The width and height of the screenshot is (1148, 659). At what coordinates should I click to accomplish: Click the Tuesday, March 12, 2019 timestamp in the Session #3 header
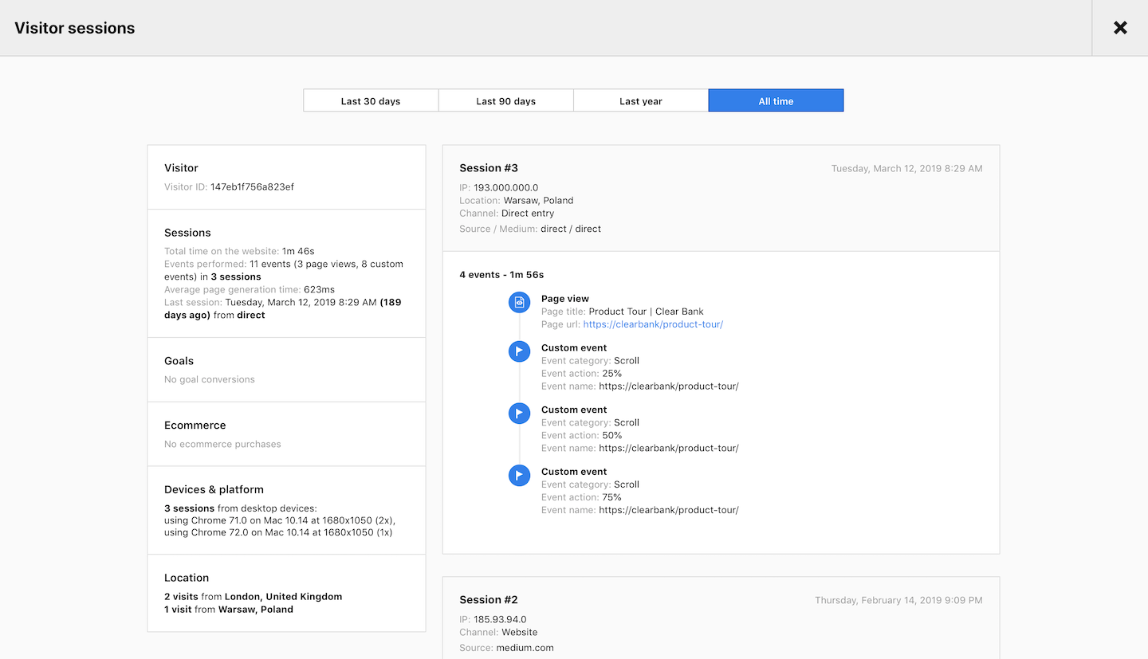(x=906, y=169)
